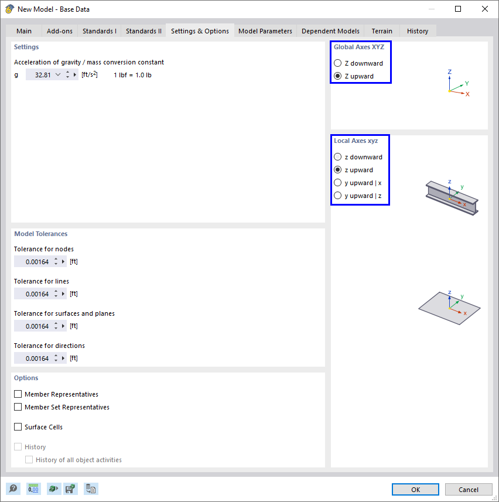Click the application icon in the title bar
Screen dimensions: 499x502
click(x=9, y=9)
